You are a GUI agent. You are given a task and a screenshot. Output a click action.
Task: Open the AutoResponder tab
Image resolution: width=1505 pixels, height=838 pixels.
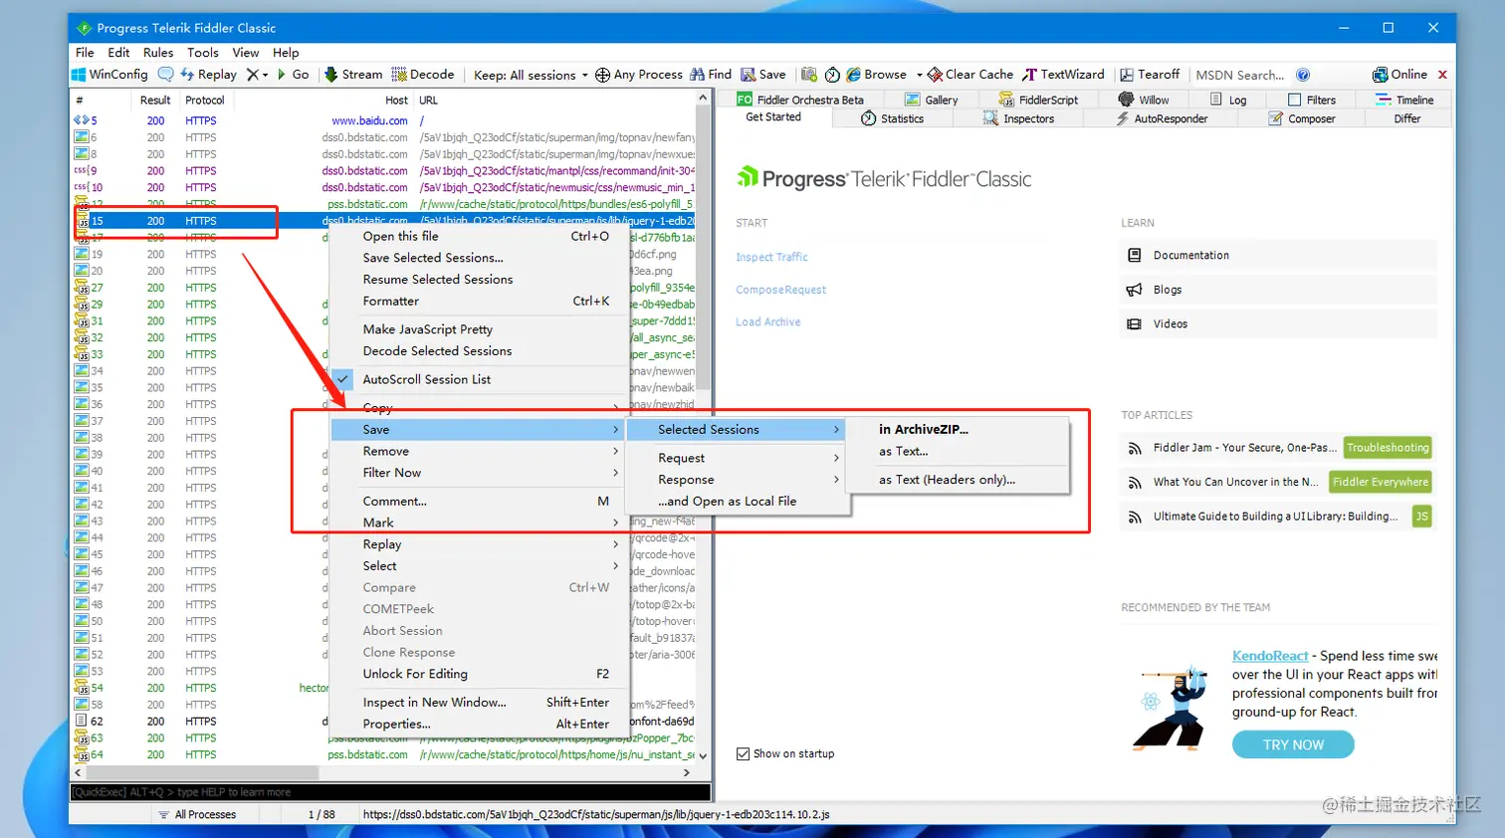click(1161, 118)
